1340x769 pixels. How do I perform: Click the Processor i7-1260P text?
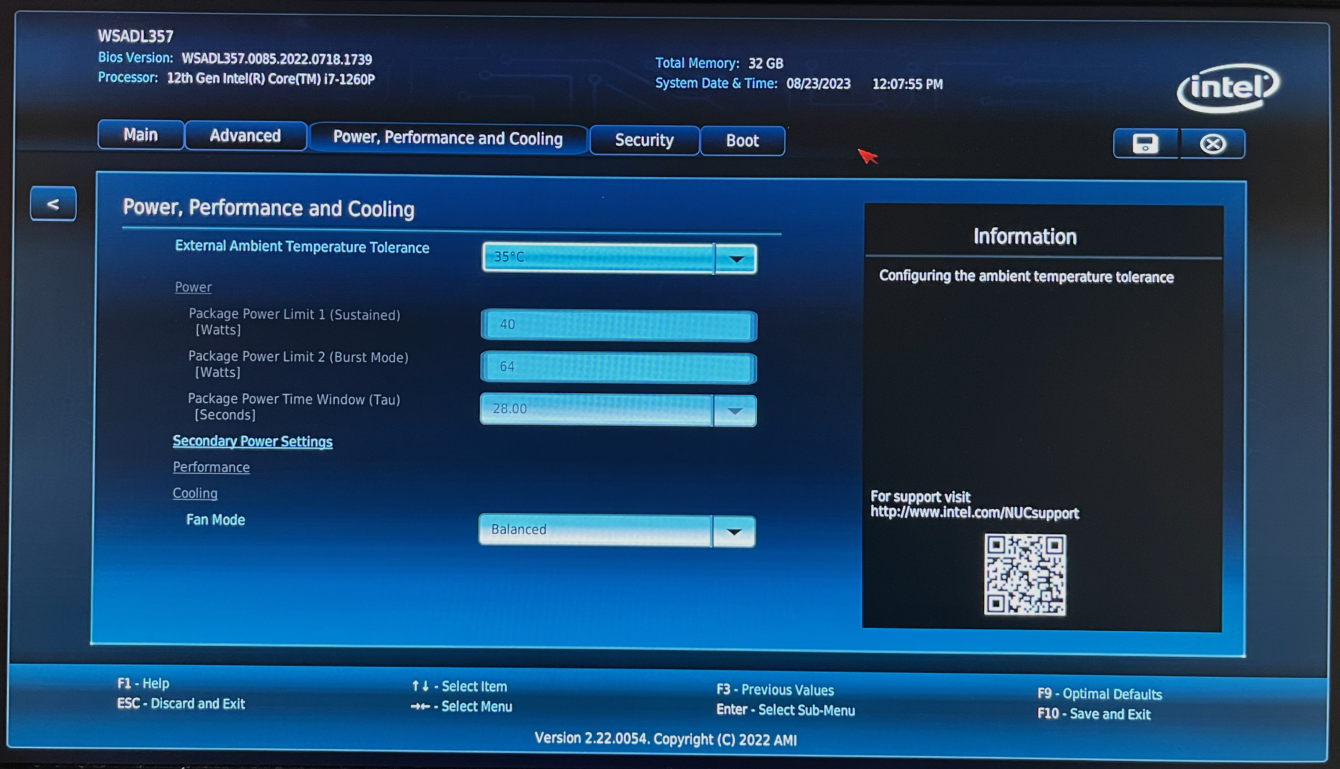tap(270, 79)
